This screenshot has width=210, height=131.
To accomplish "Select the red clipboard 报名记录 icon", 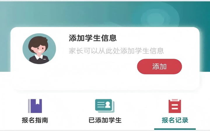I will click(x=175, y=106).
